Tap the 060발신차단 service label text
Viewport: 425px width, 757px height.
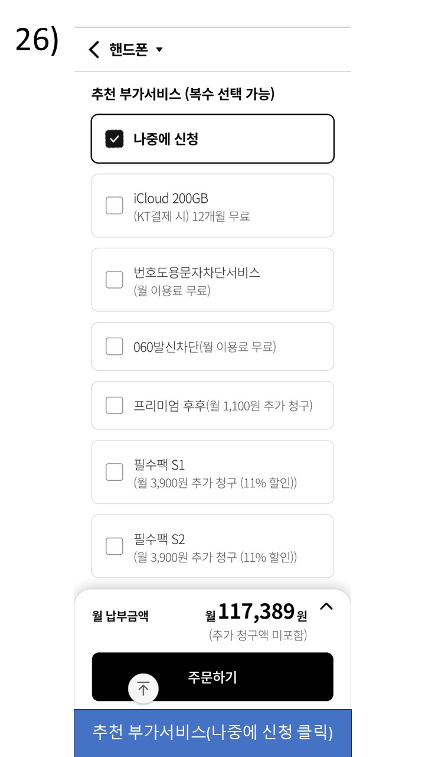coord(166,347)
